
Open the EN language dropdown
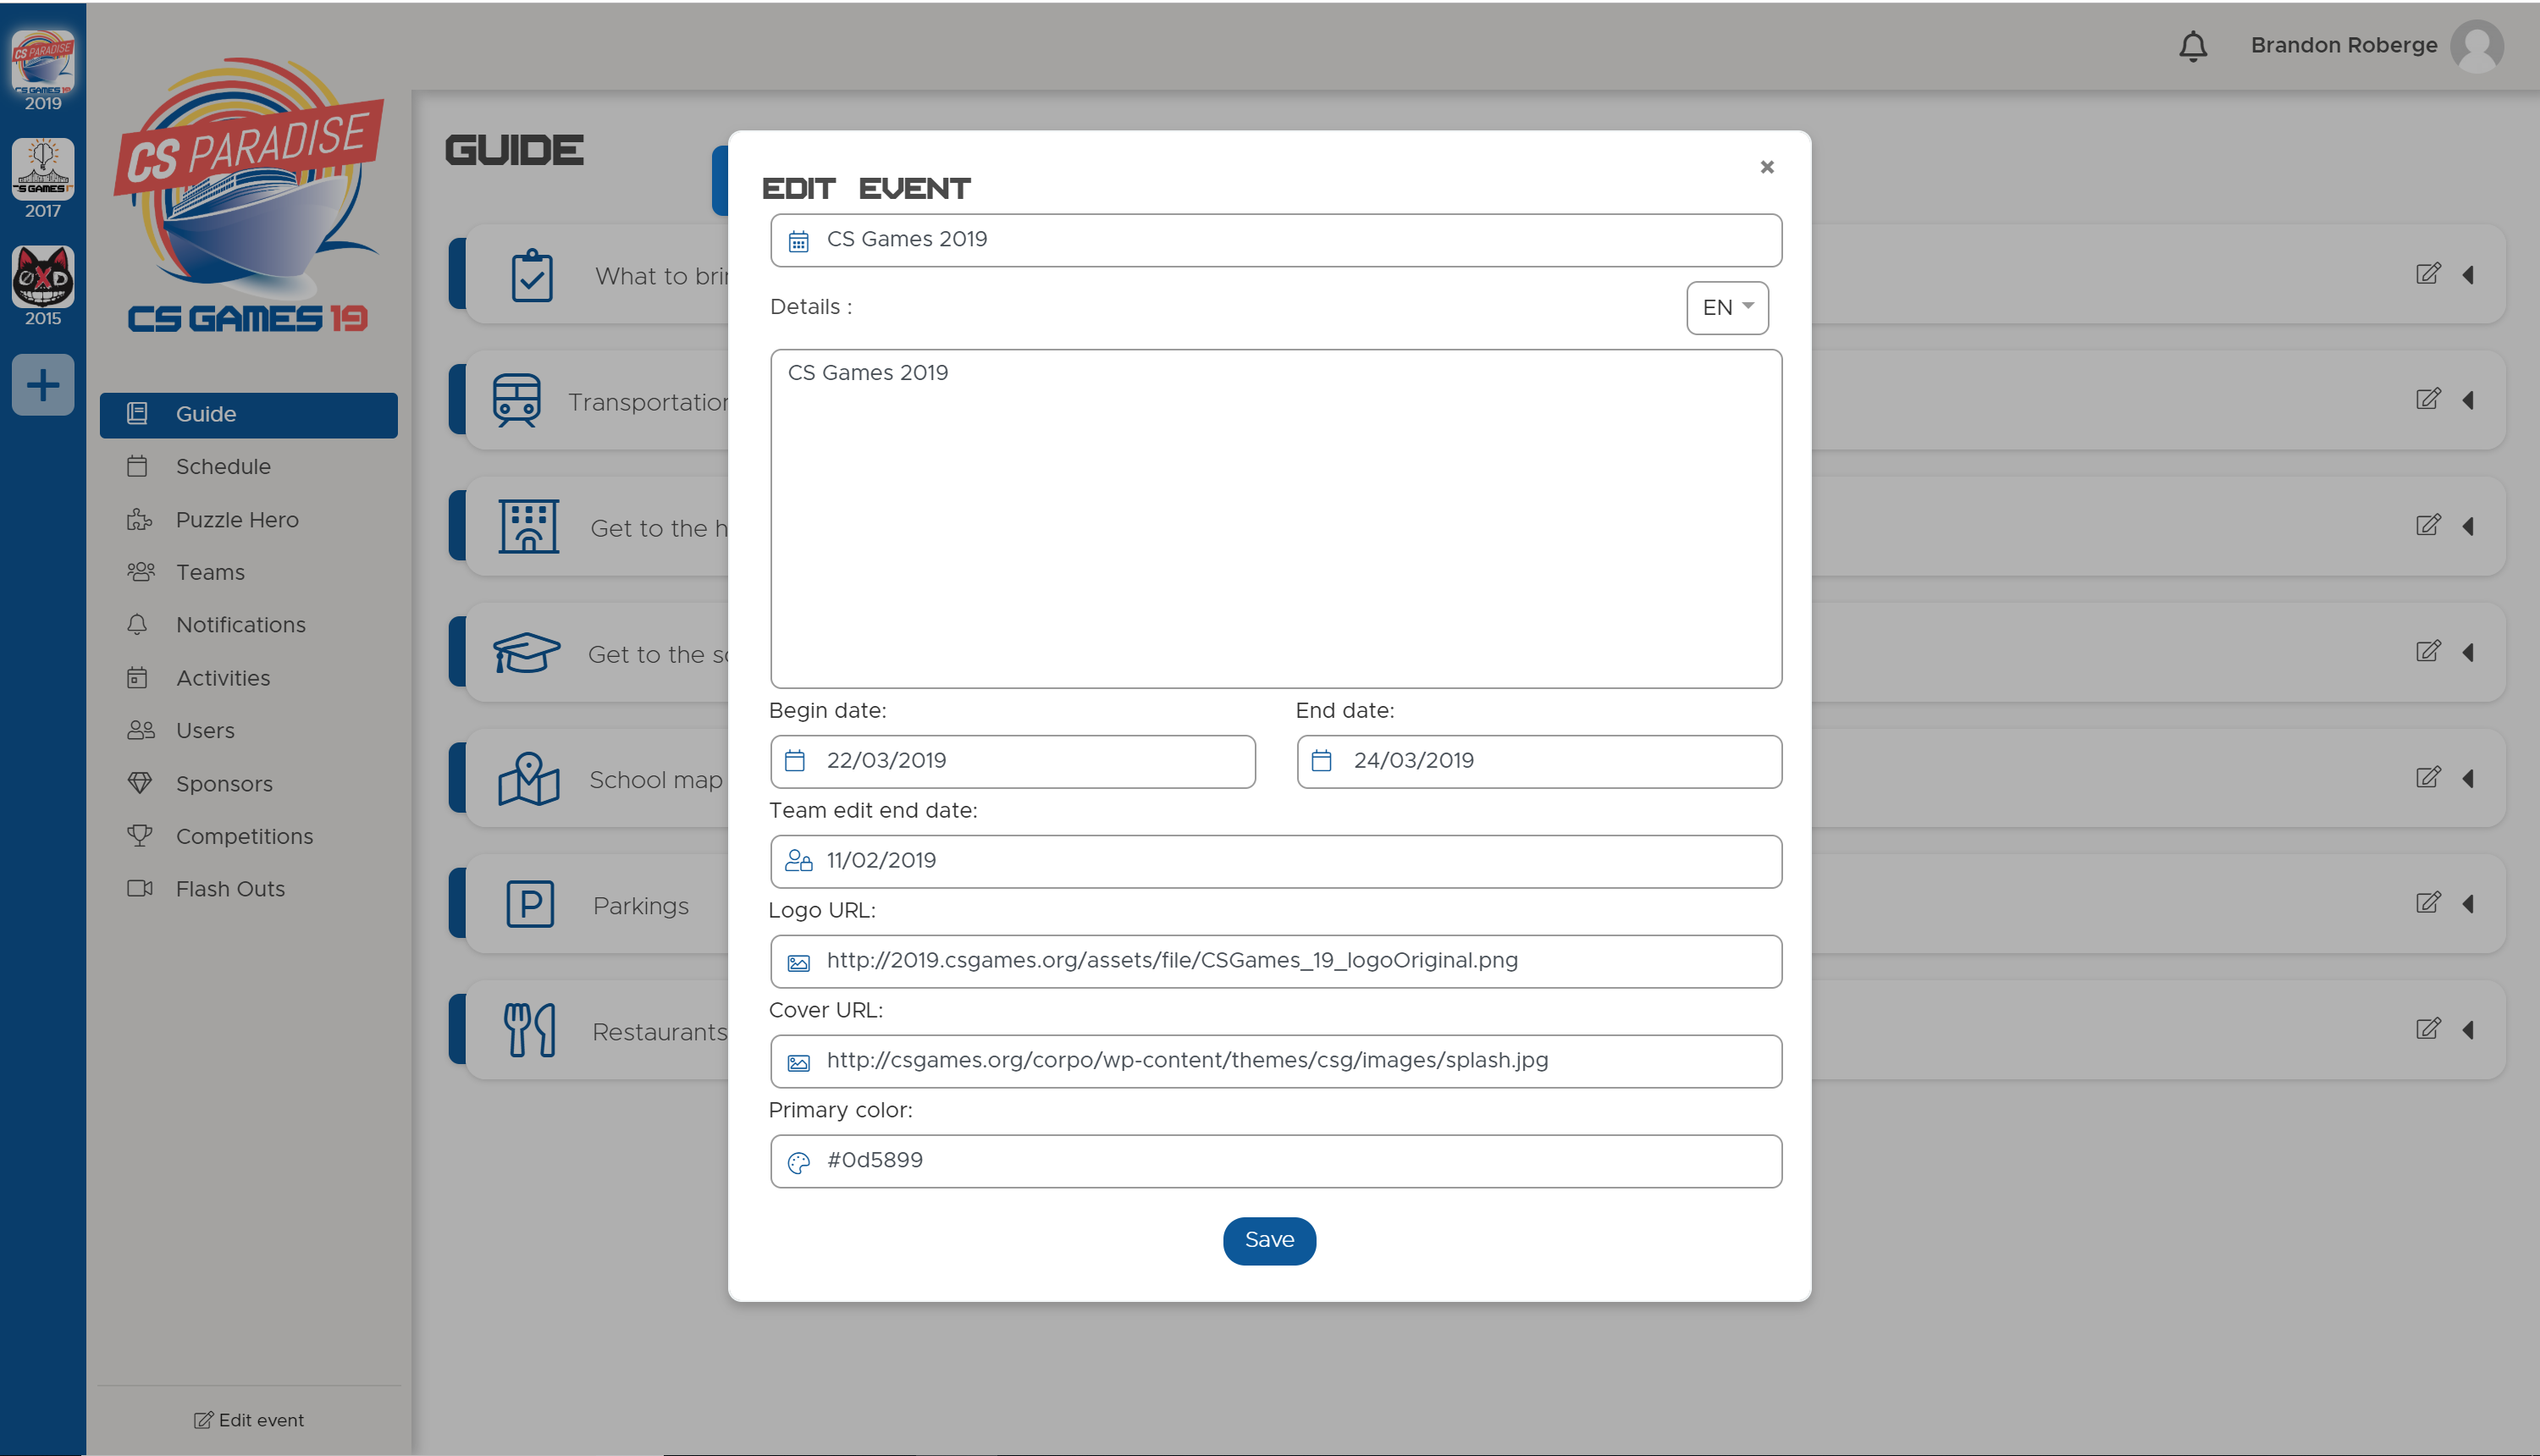coord(1727,308)
